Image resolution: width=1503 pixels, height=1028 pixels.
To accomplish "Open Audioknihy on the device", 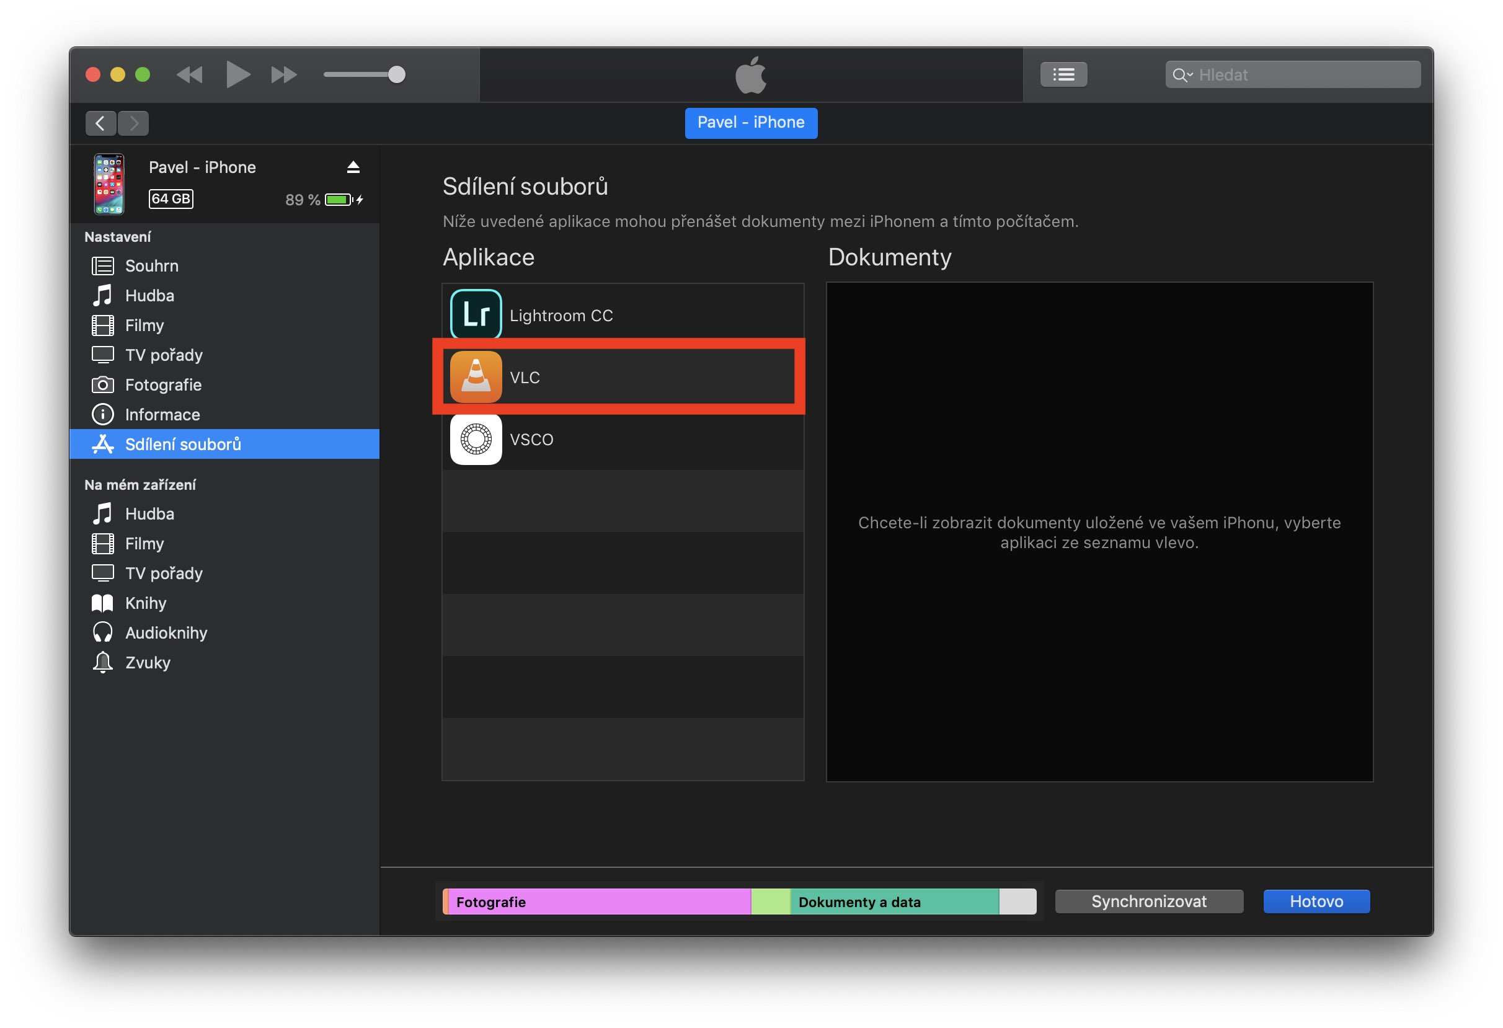I will [x=224, y=633].
